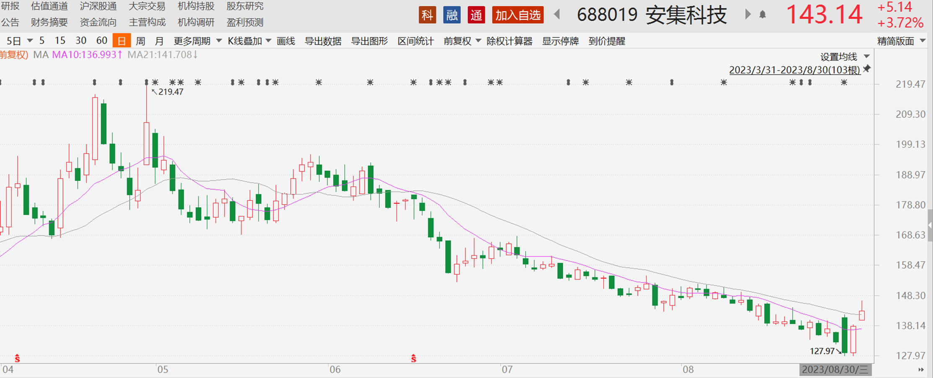933x378 pixels.
Task: Open 资金流向 tab
Action: (98, 22)
